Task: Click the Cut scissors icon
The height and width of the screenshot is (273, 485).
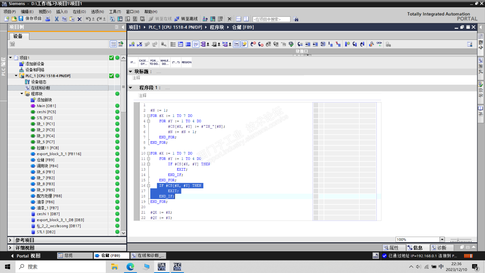Action: (x=57, y=19)
